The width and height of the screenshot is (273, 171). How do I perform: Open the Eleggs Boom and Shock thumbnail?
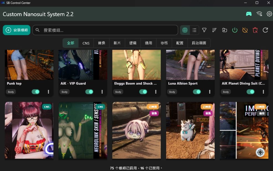(136, 65)
